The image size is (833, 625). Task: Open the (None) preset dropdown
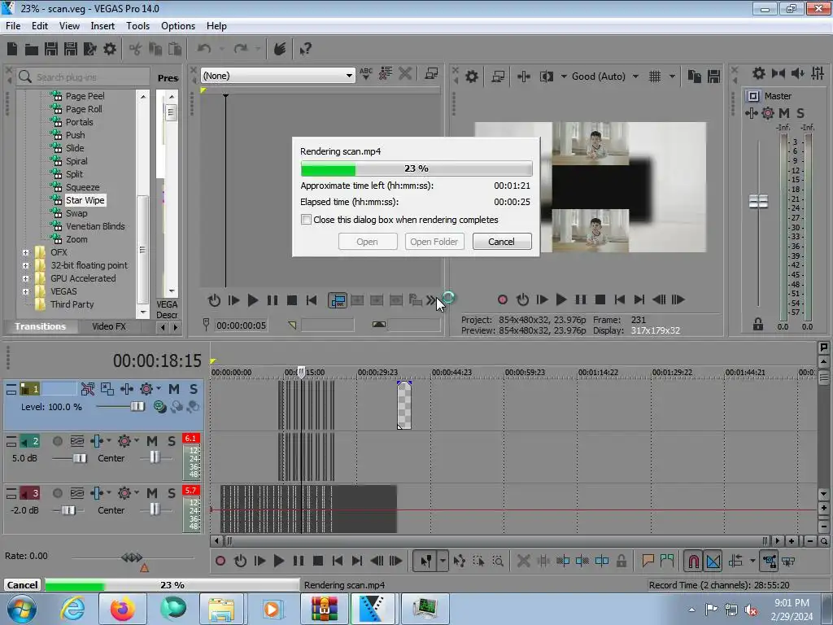point(349,76)
